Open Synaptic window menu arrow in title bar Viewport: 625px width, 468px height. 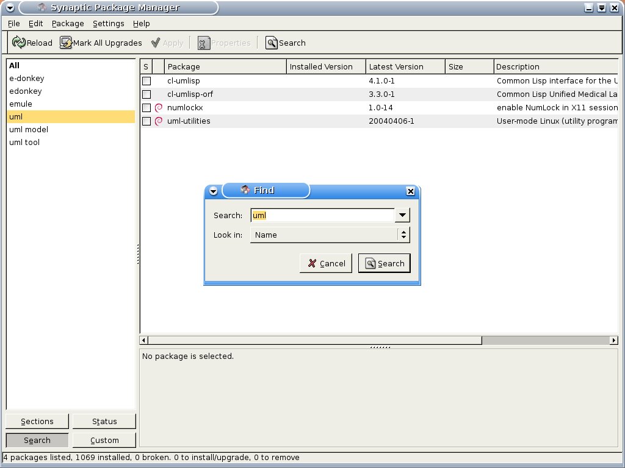point(10,7)
